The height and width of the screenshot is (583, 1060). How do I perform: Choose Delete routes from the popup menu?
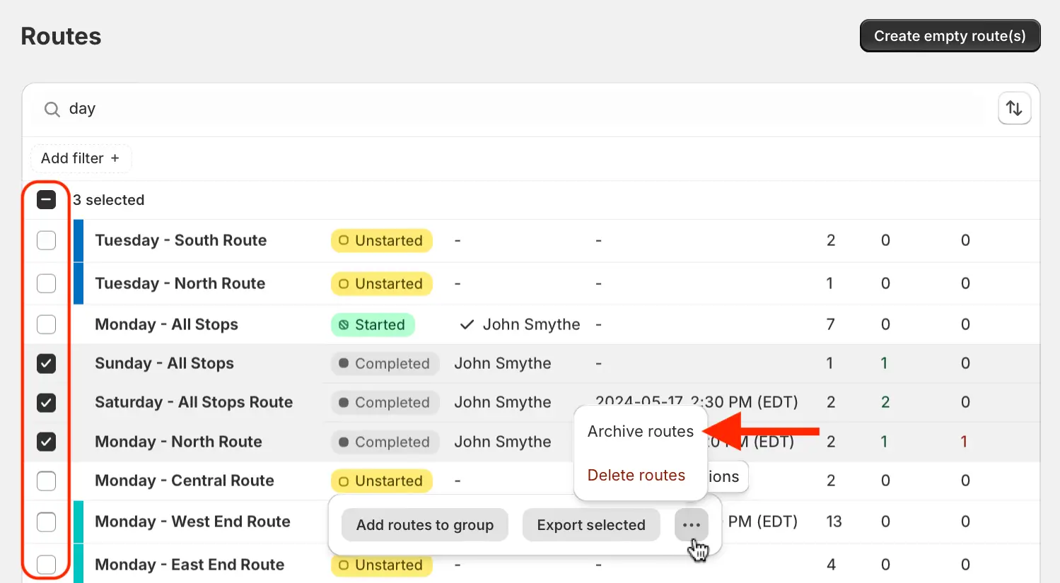point(636,475)
